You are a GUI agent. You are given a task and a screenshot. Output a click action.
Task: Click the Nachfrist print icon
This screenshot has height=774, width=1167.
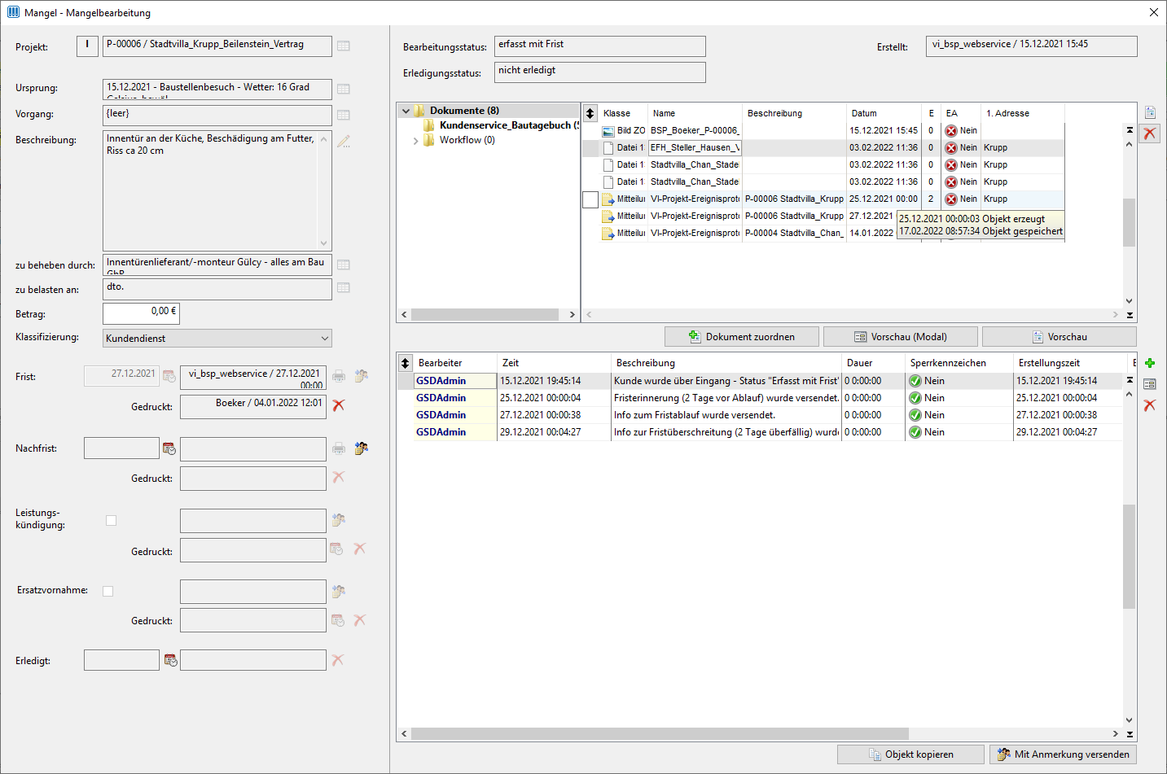point(339,448)
